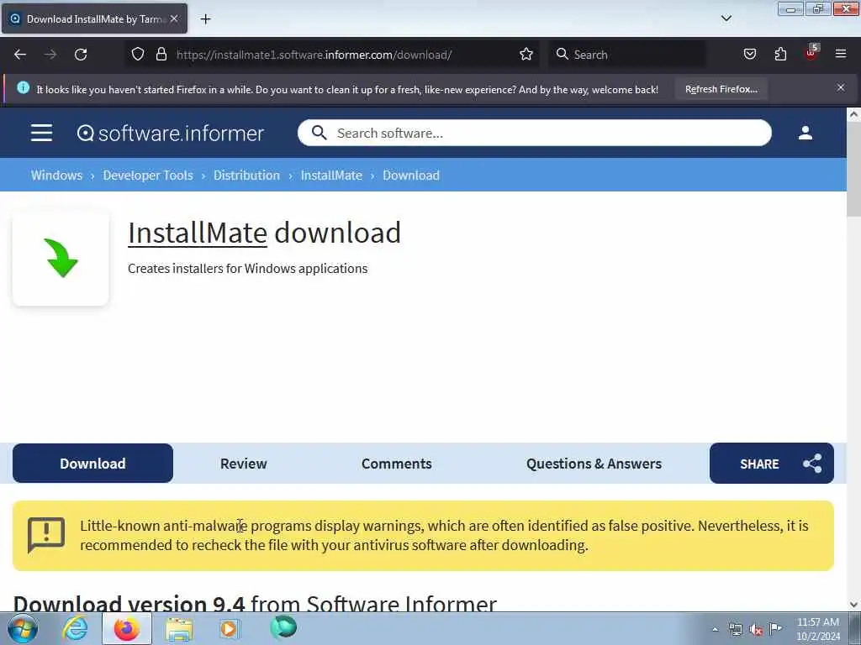Screen dimensions: 861x645
Task: Reload the page with the refresh icon
Action: (x=81, y=55)
